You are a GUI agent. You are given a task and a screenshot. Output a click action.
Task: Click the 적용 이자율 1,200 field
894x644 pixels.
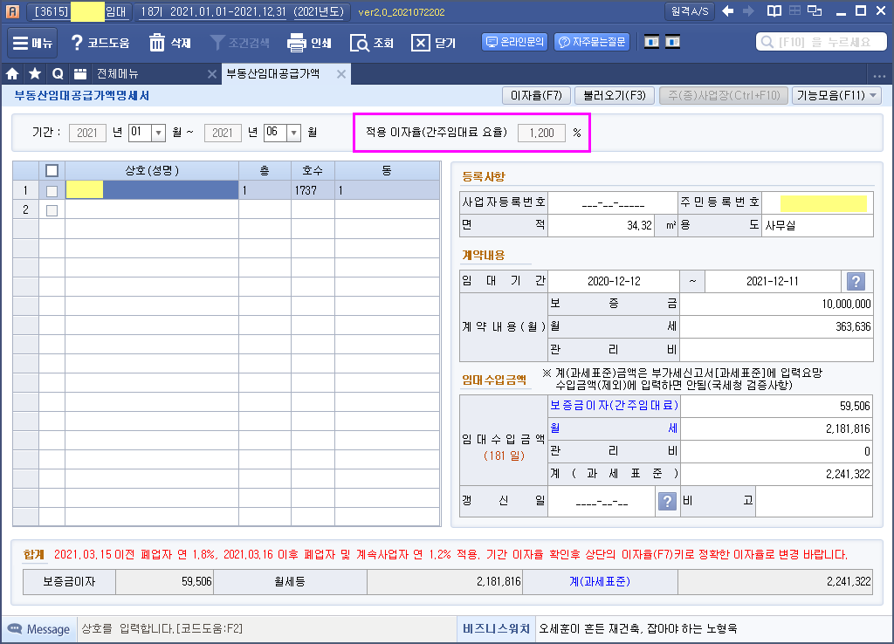click(x=541, y=133)
